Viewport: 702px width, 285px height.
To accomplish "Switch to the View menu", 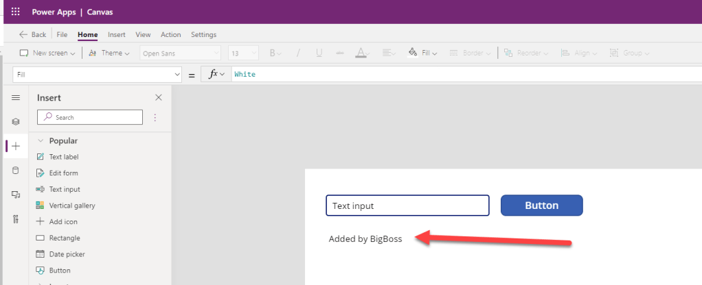I will [143, 35].
